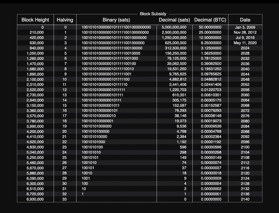
Task: Select the "May 11, 2020" date cell
Action: [245, 43]
